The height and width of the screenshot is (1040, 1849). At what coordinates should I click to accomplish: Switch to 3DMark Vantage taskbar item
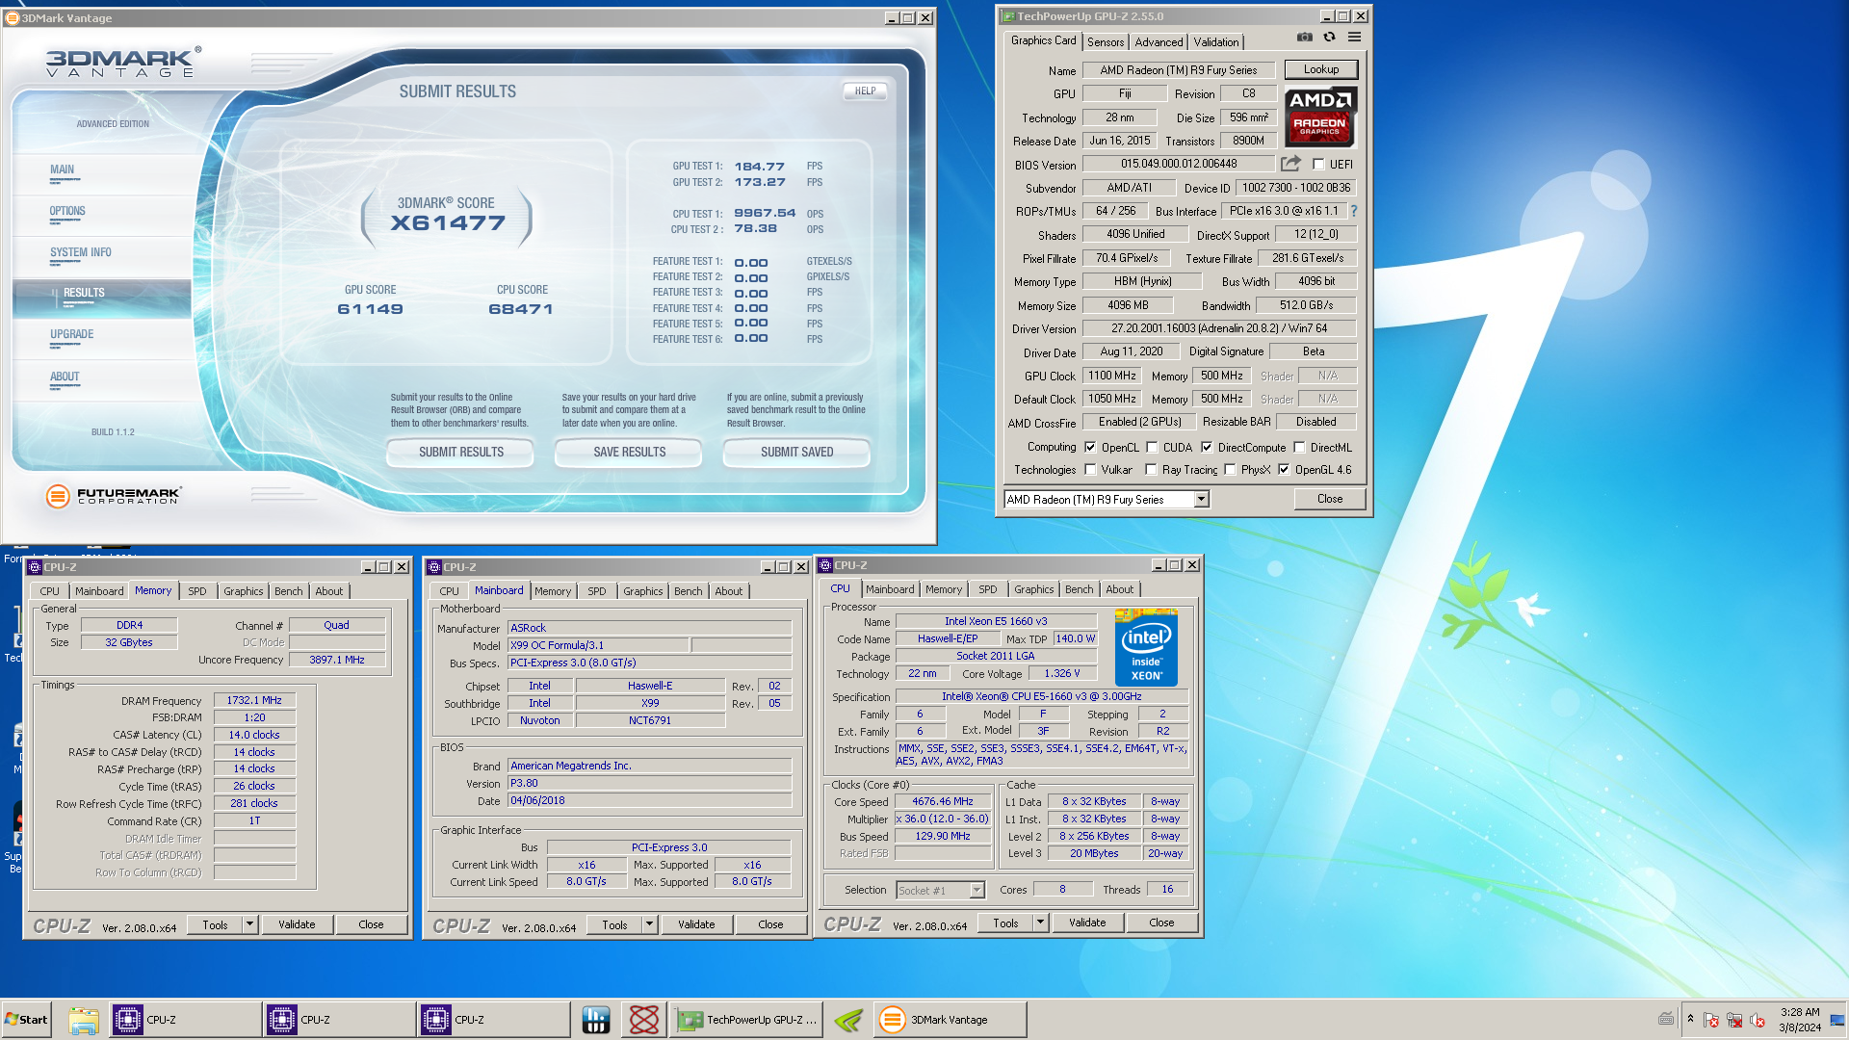click(x=949, y=1020)
